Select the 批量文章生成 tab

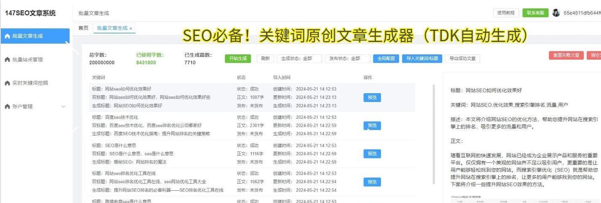(112, 28)
